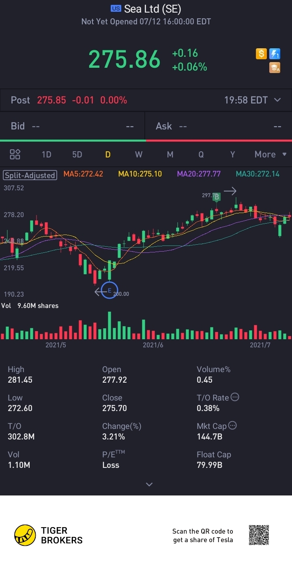Tap the tan graduation cap icon
The image size is (292, 575).
[x=275, y=68]
